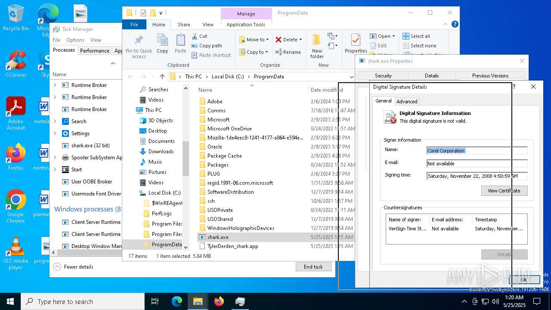Switch to Performance tab in Task Manager
551x310 pixels.
[95, 51]
